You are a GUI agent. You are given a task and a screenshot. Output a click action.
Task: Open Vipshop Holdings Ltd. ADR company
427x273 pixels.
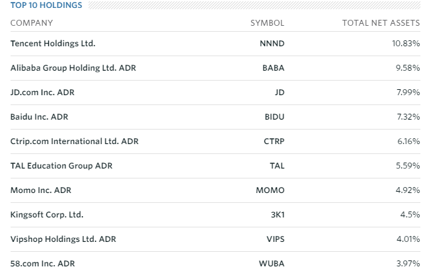tap(63, 239)
